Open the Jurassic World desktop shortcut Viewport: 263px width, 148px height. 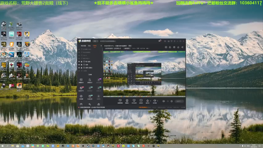point(4,26)
